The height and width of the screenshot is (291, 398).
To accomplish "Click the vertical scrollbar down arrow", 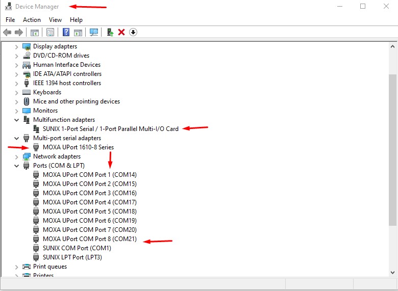I will click(x=393, y=273).
